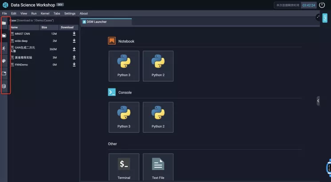Viewport: 331px width, 182px height.
Task: Open the Edit menu
Action: tap(14, 13)
